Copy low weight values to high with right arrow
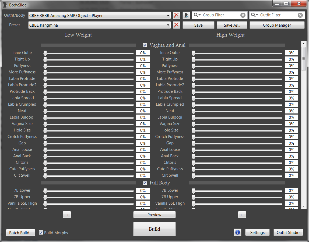 (67, 215)
